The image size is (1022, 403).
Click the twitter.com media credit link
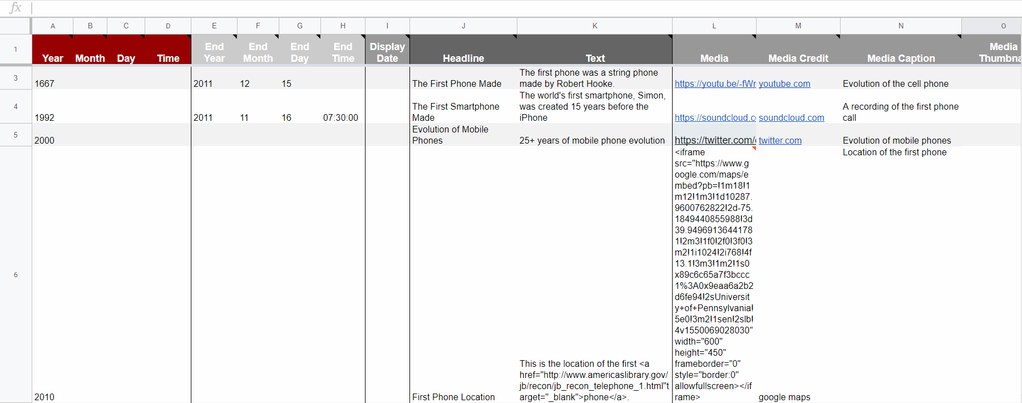point(780,140)
